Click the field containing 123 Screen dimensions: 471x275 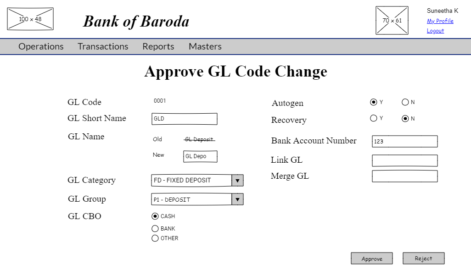tap(404, 142)
